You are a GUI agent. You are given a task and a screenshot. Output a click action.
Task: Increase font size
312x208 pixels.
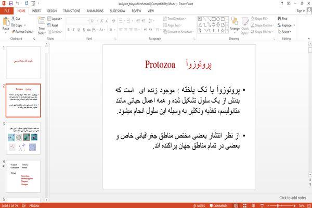pyautogui.click(x=102, y=21)
